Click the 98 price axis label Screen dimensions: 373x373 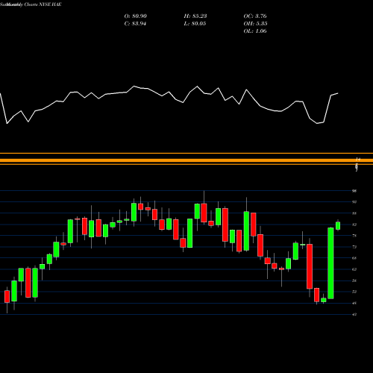(x=354, y=191)
